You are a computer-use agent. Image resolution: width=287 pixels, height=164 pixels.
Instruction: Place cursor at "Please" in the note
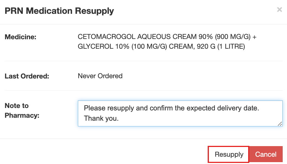click(x=94, y=108)
